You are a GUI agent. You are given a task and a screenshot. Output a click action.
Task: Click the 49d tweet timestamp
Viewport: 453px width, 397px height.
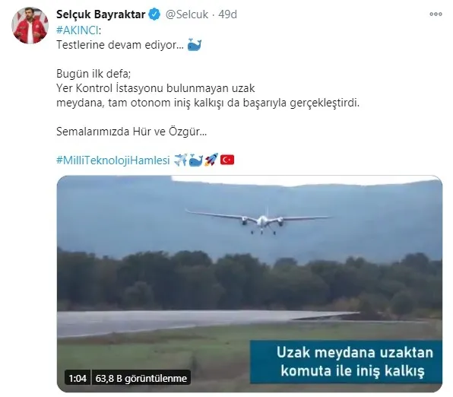[x=228, y=14]
